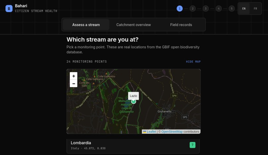Click the Bahari app title
The height and width of the screenshot is (155, 268).
21,6
